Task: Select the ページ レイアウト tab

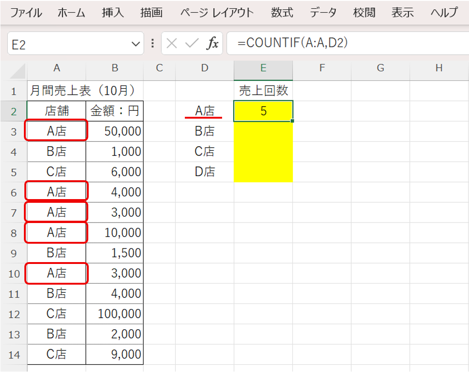Action: pos(217,12)
